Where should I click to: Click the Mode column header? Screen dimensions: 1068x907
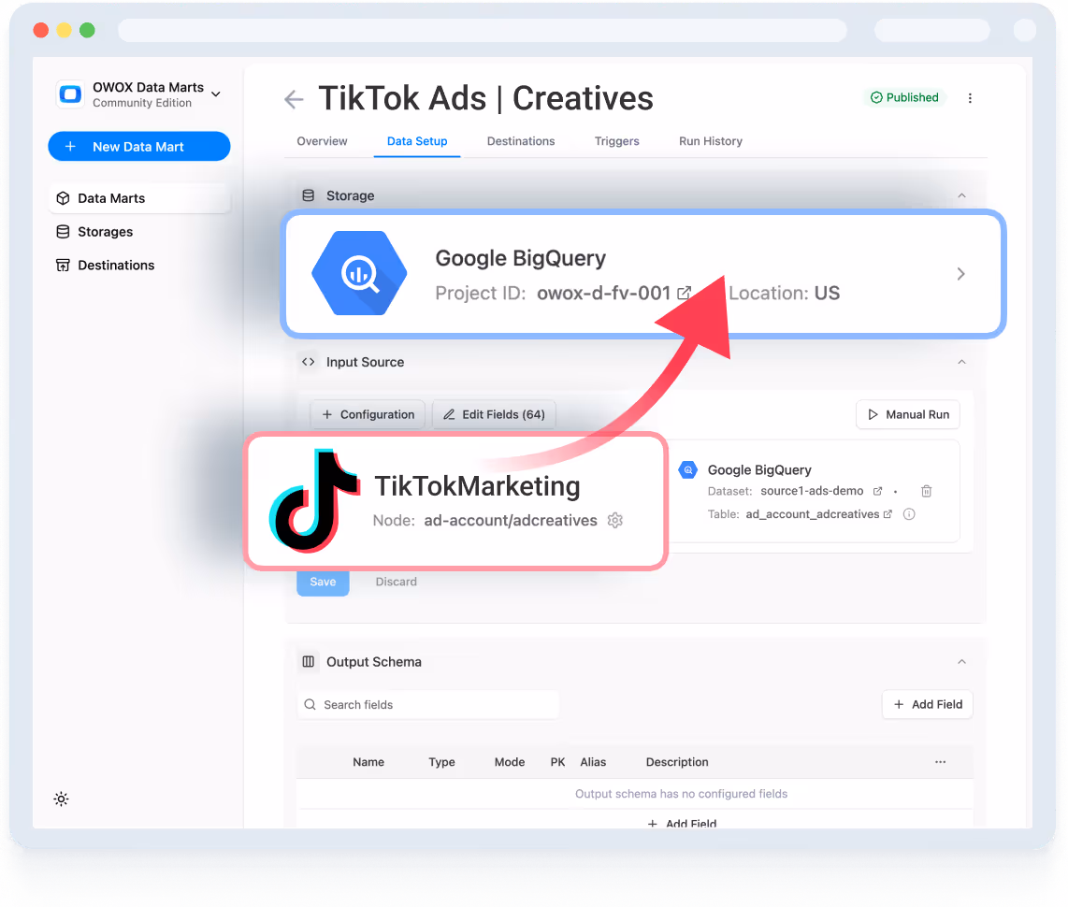pos(510,762)
